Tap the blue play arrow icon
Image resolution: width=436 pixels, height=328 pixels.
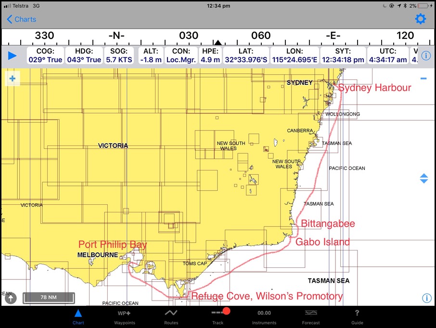point(12,56)
